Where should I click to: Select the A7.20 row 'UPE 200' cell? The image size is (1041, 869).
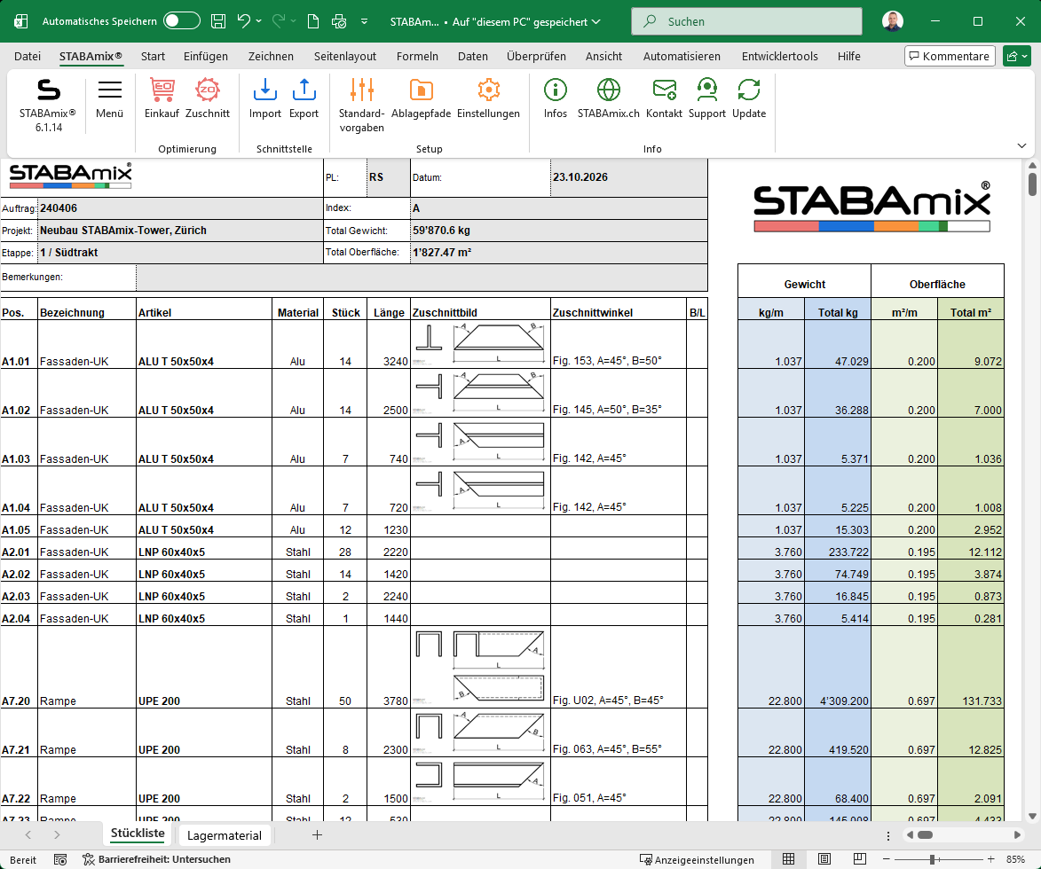pyautogui.click(x=204, y=668)
